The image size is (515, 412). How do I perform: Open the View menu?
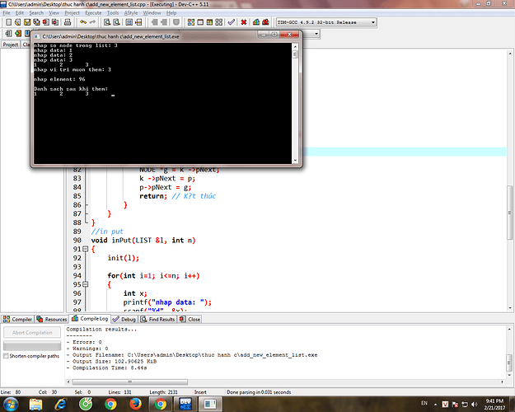coord(54,13)
